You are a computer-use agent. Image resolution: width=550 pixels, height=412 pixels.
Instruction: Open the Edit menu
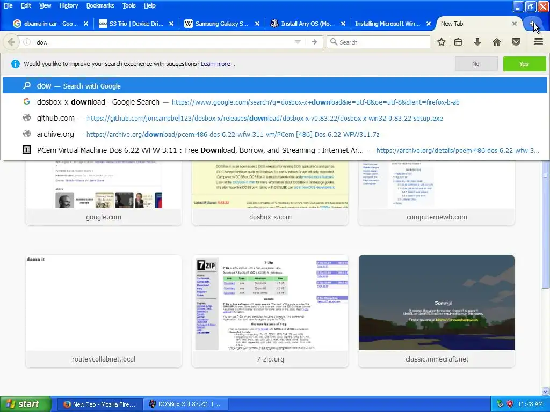(x=26, y=5)
